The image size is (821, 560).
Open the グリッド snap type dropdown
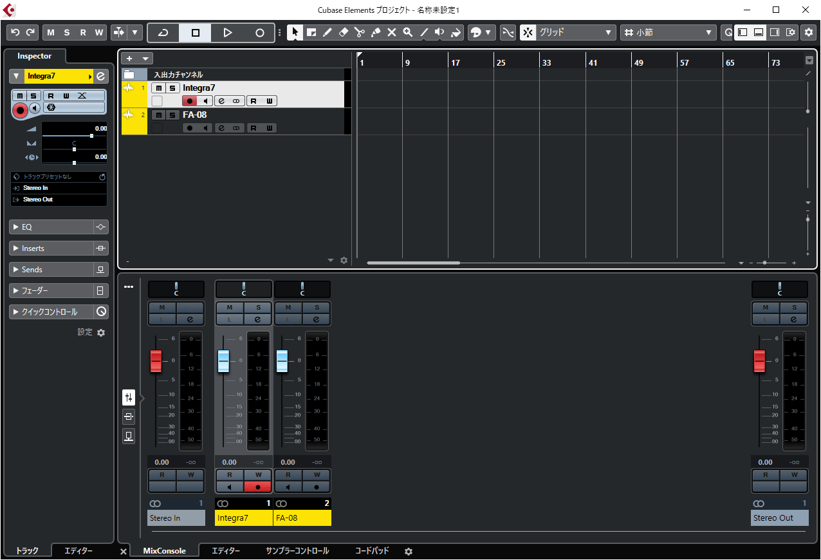[x=576, y=32]
